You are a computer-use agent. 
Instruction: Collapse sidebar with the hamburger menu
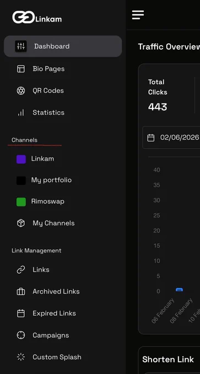138,15
